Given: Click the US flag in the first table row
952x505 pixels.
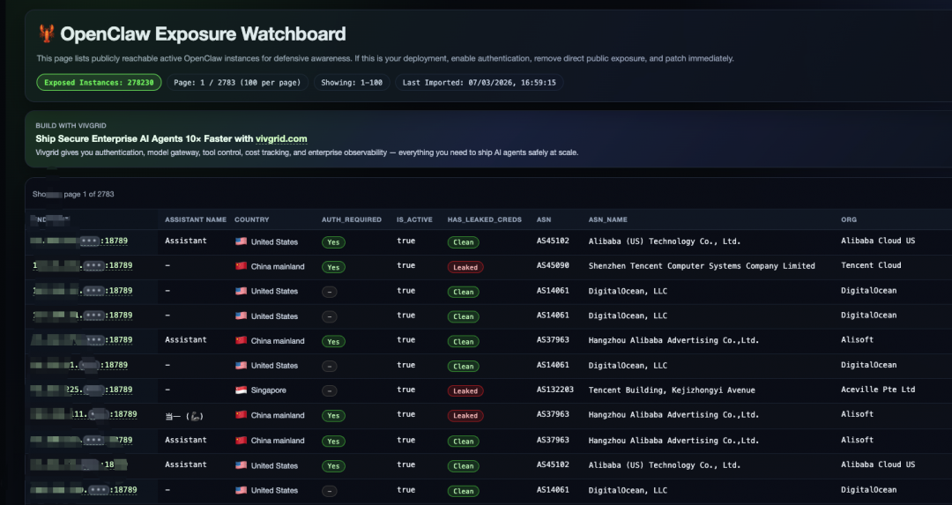Looking at the screenshot, I should [x=241, y=241].
